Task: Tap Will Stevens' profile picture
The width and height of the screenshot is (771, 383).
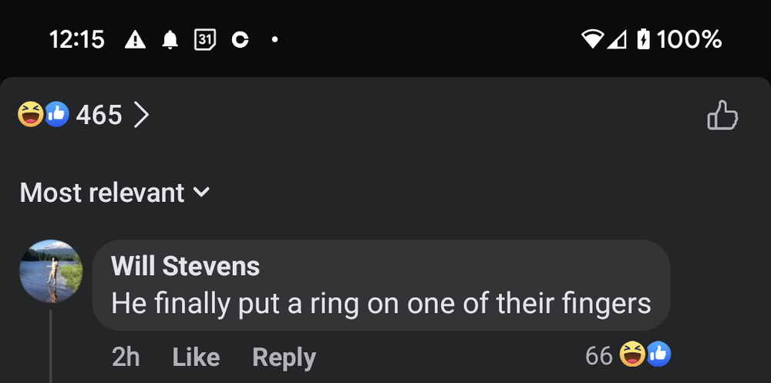Action: (51, 271)
